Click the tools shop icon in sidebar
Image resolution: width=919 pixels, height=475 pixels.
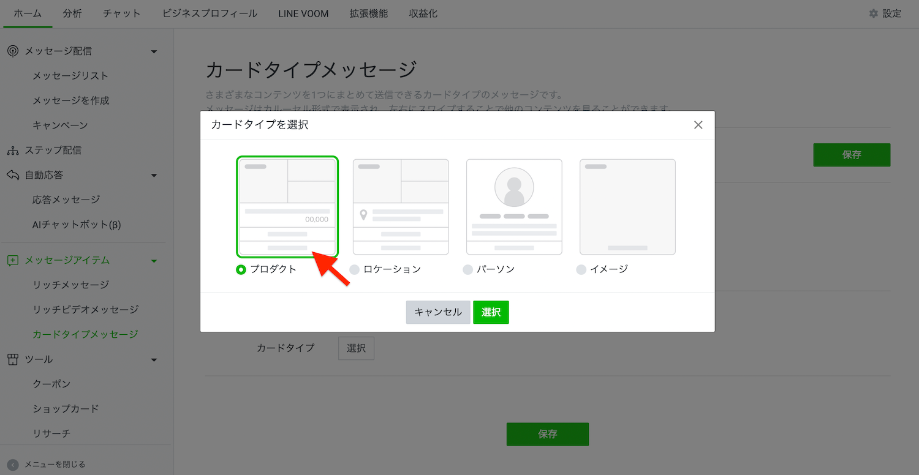12,359
